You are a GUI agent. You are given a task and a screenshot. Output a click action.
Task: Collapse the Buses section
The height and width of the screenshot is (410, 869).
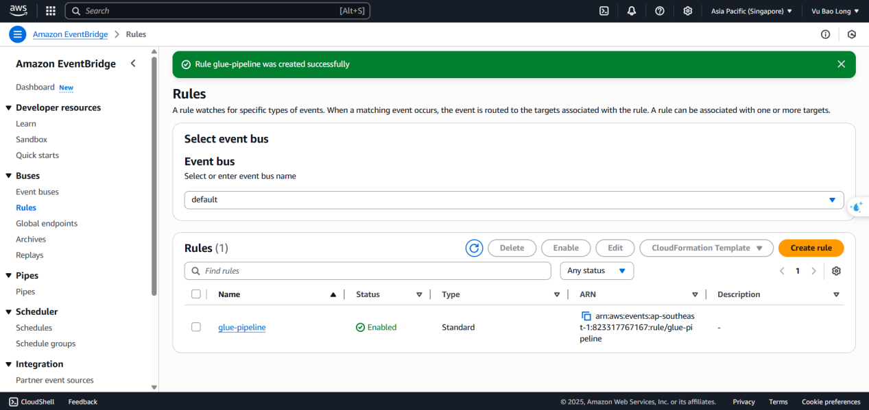9,176
